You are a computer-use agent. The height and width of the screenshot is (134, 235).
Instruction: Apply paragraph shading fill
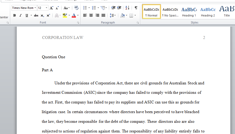pos(122,15)
